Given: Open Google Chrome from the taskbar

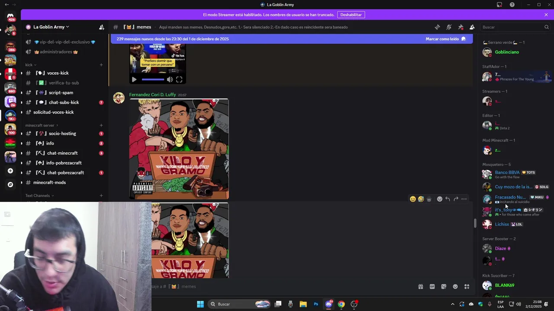Looking at the screenshot, I should point(341,304).
